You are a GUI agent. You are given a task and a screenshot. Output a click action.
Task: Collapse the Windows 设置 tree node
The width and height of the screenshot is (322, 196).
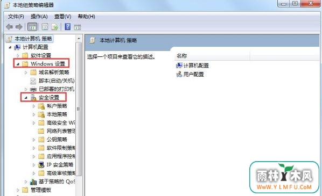[18, 64]
